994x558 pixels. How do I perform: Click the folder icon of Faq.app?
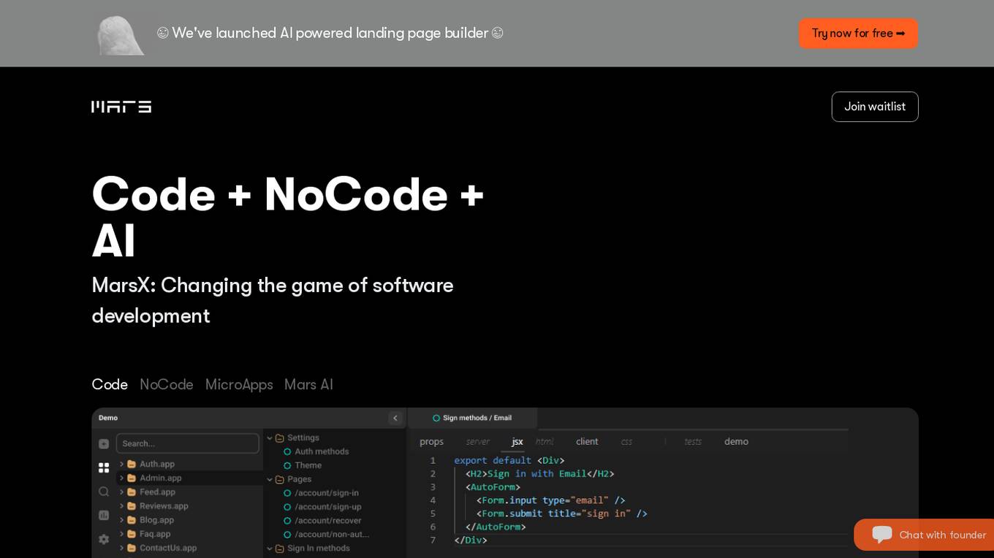pos(132,534)
